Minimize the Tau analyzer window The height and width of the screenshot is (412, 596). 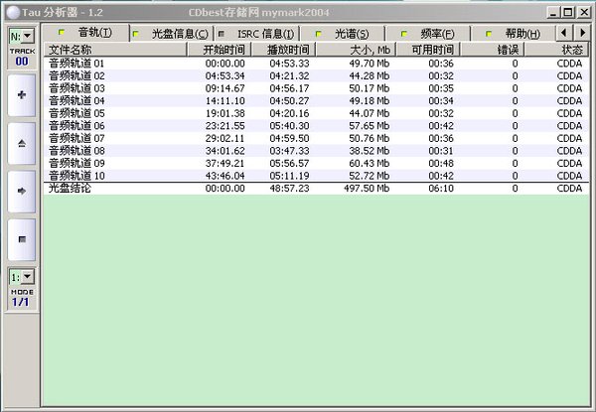point(554,13)
